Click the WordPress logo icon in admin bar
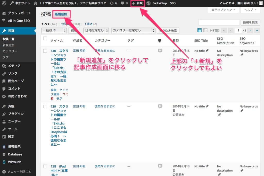This screenshot has width=264, height=176. tap(4, 3)
